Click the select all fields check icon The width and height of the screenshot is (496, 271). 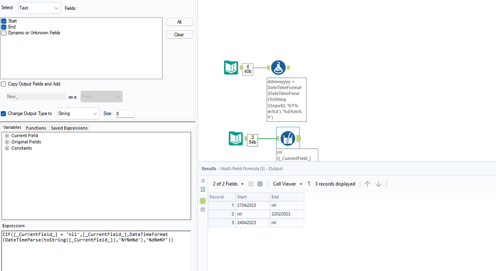pos(251,184)
